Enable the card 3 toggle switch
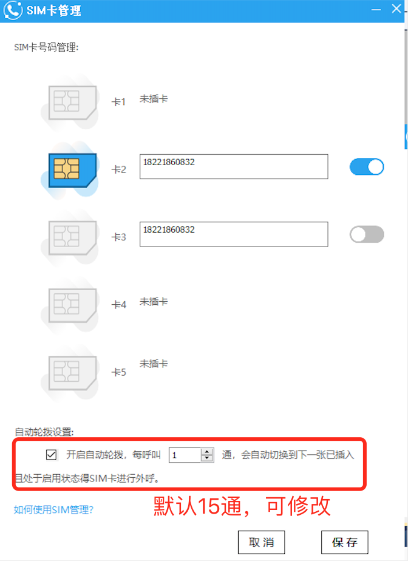This screenshot has width=408, height=561. pos(367,234)
